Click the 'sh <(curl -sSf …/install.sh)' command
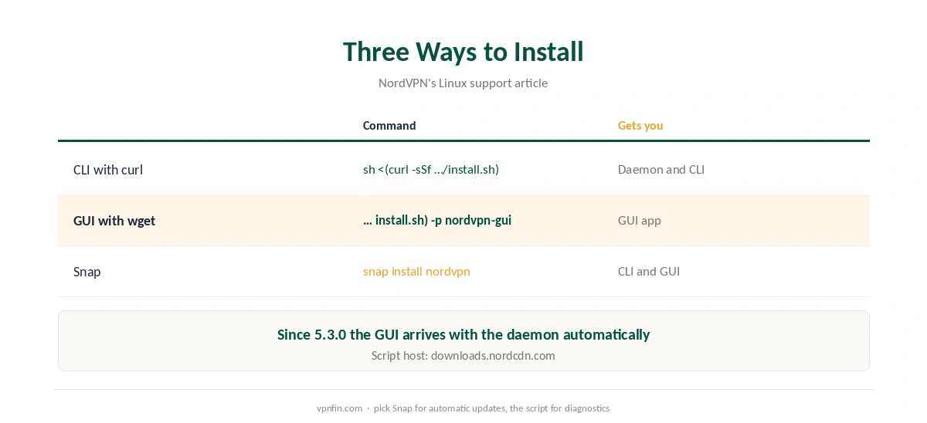 pyautogui.click(x=431, y=170)
